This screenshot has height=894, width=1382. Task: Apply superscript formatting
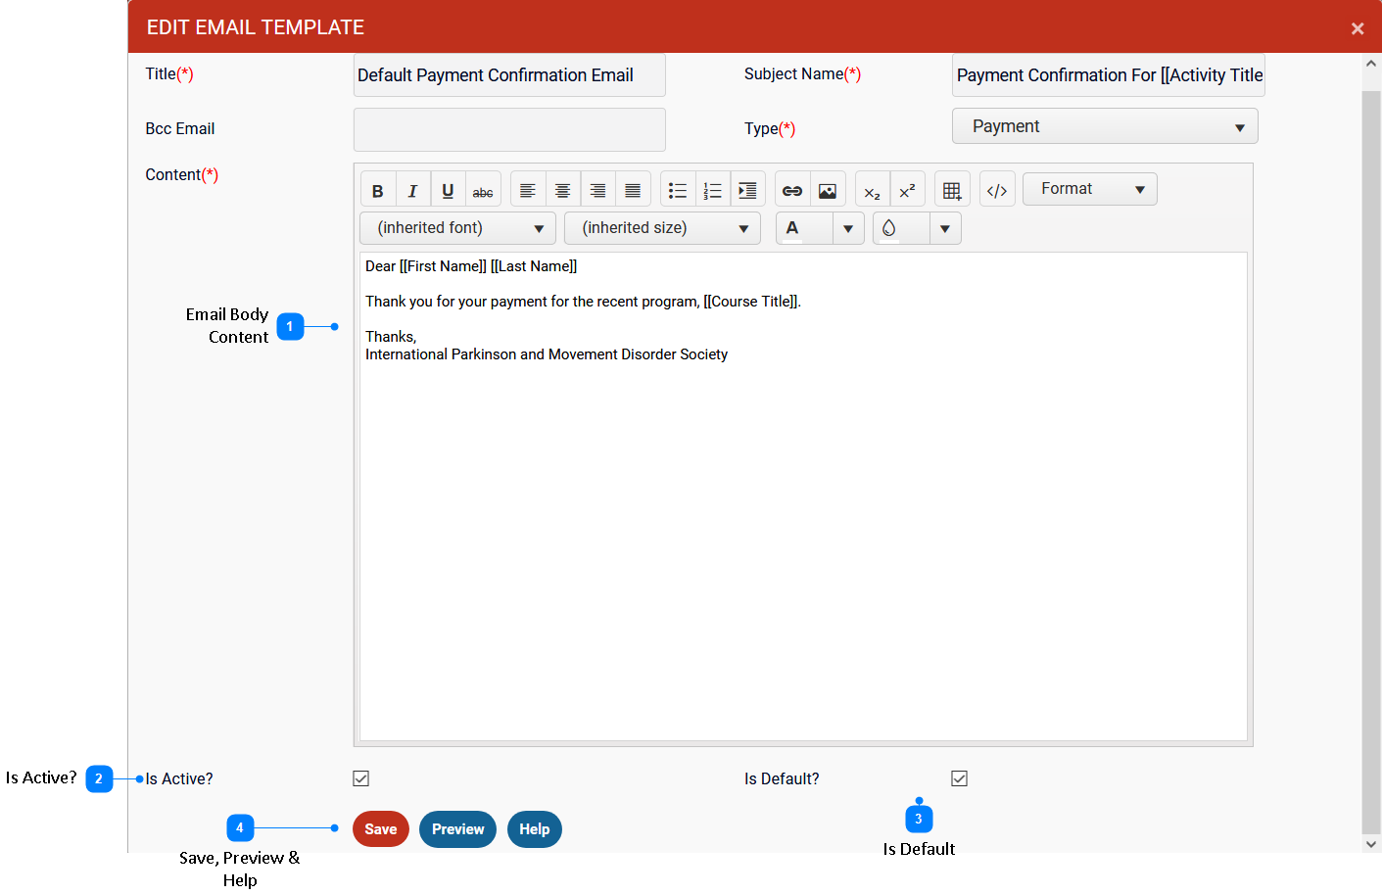click(x=907, y=190)
